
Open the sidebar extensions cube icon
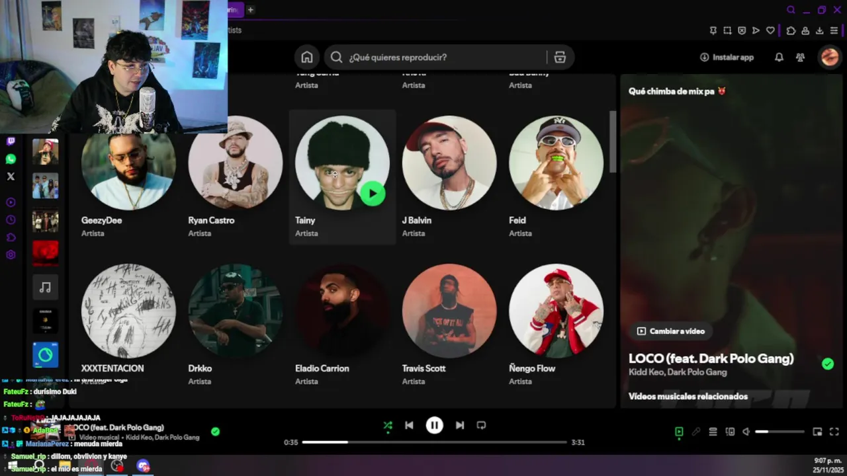point(11,237)
